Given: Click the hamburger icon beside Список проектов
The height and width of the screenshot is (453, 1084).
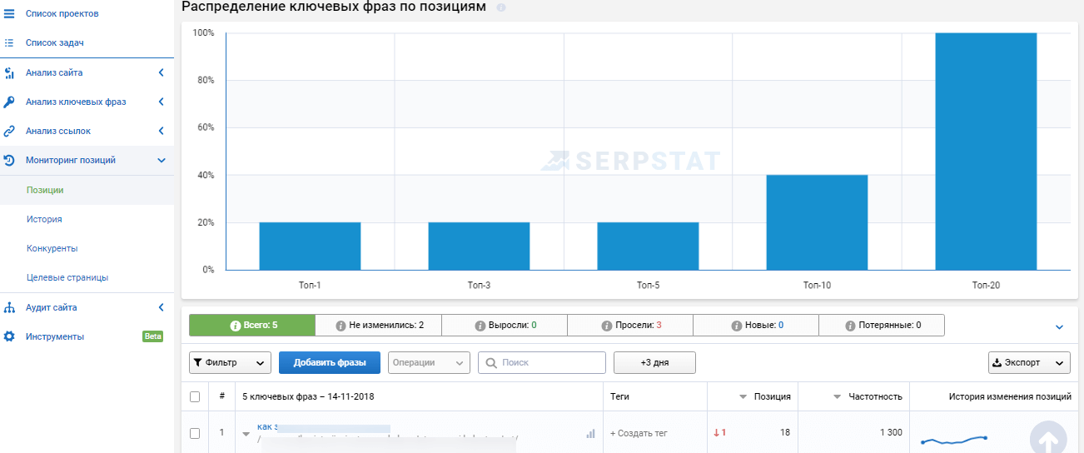Looking at the screenshot, I should 10,14.
